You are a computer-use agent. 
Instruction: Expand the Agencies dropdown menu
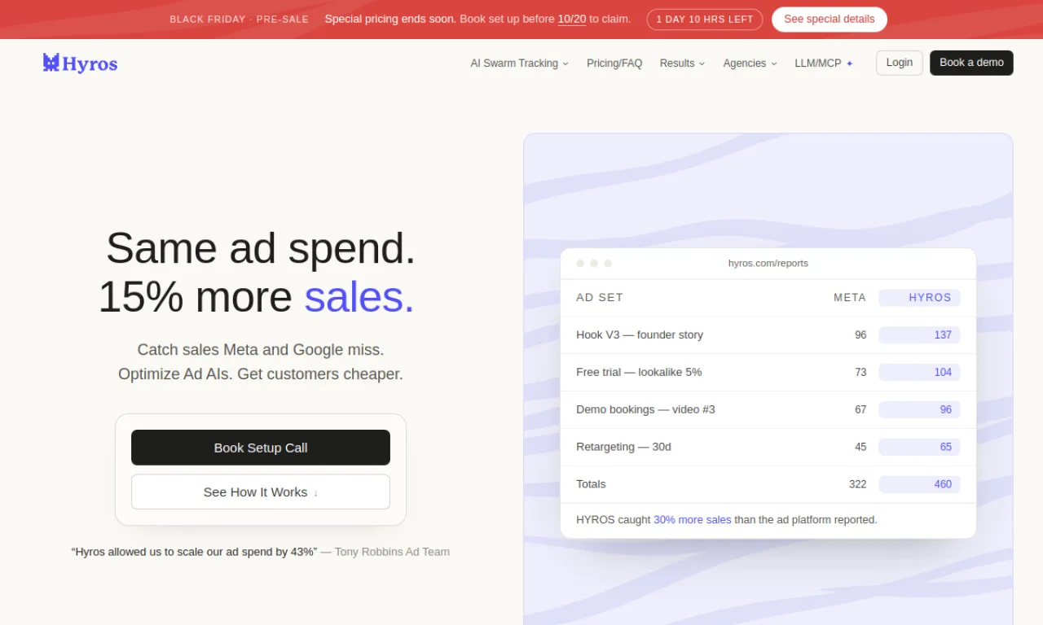750,63
